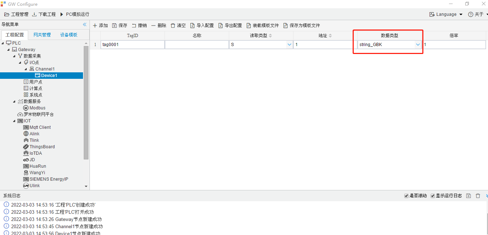Collapse the Channel1 tree node
The image size is (488, 235).
pos(26,69)
